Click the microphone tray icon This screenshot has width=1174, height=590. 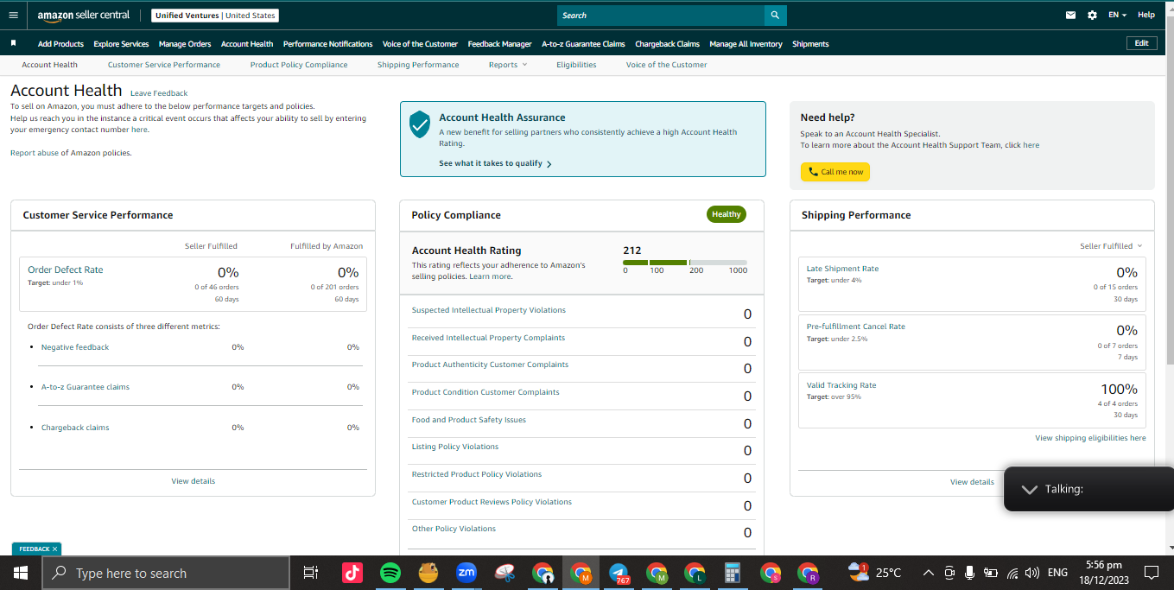(x=970, y=573)
